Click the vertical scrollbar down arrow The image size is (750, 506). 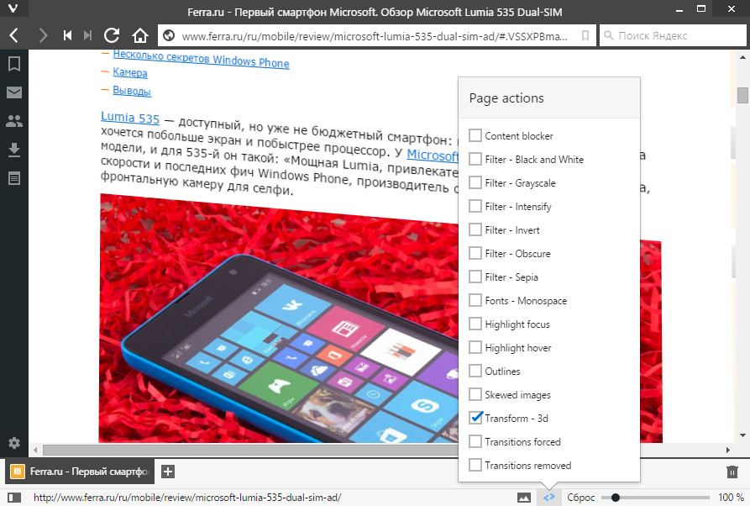(x=742, y=435)
